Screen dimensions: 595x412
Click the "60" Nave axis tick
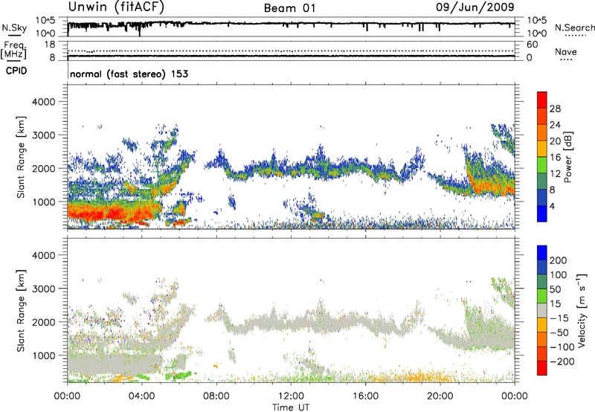click(532, 45)
